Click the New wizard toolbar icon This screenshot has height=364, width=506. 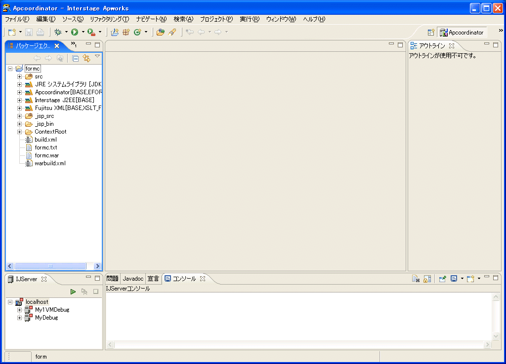12,32
